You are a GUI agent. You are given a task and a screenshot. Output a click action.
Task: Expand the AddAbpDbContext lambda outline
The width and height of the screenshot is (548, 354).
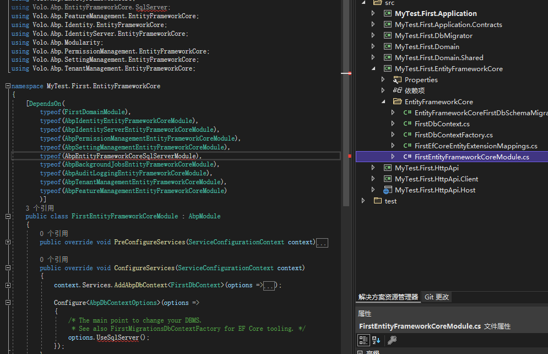coord(8,286)
